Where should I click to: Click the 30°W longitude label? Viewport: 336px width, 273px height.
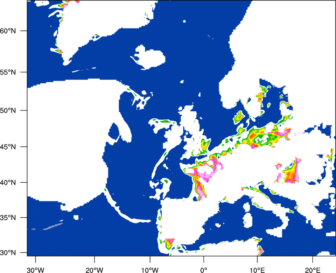coord(35,270)
